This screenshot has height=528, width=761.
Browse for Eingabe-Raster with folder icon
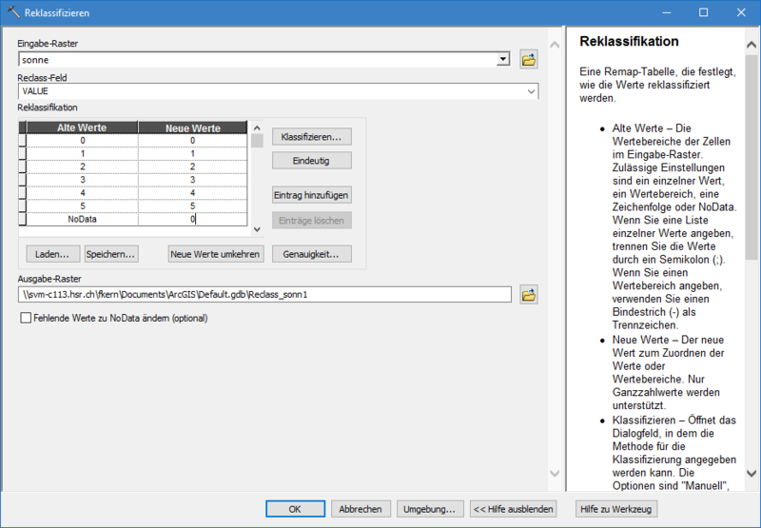[529, 60]
